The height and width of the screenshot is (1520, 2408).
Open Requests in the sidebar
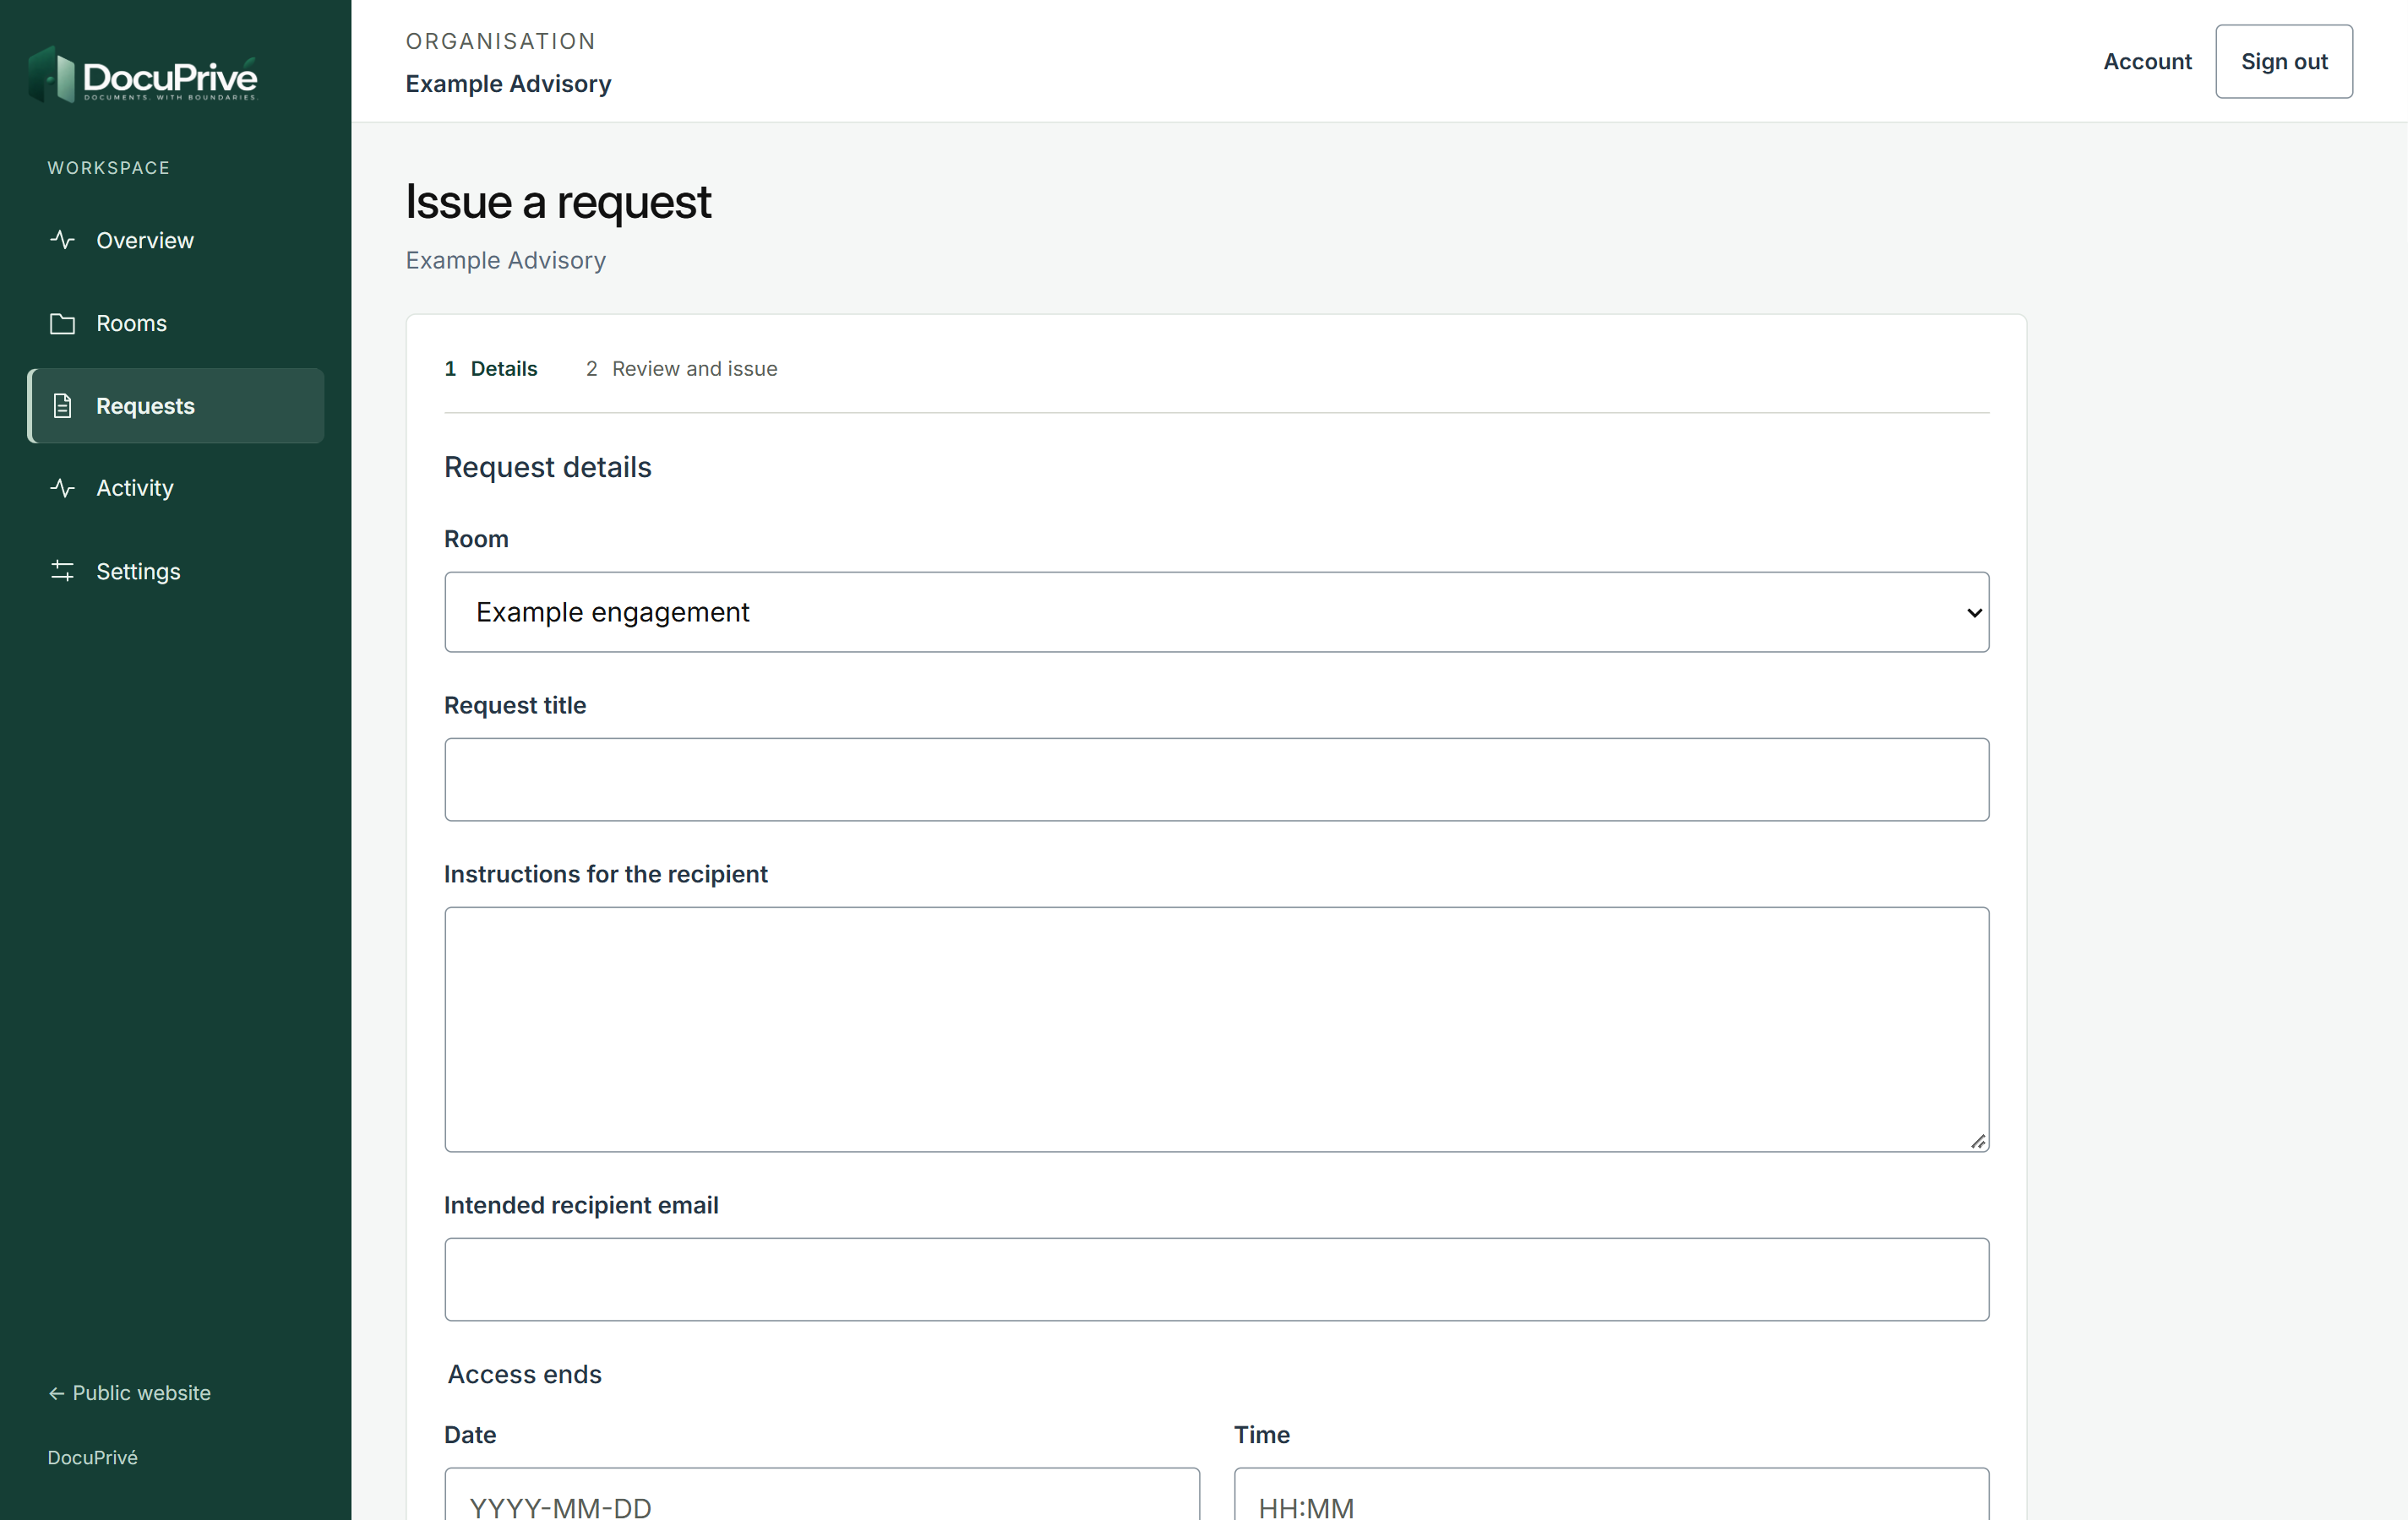pos(176,405)
